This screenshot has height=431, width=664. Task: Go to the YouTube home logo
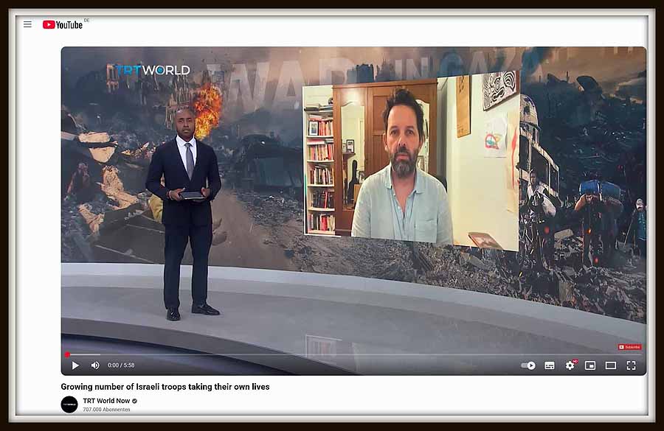tap(63, 24)
